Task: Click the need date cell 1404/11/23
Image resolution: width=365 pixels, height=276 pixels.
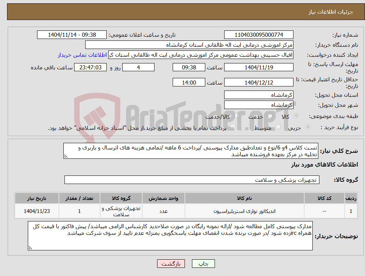Action: pyautogui.click(x=37, y=211)
